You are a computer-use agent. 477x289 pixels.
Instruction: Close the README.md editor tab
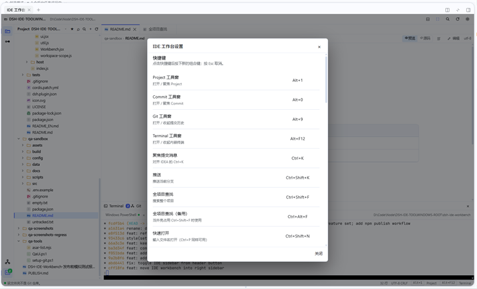134,29
